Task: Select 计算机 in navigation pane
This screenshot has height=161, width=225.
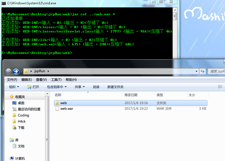Action: coord(20,159)
